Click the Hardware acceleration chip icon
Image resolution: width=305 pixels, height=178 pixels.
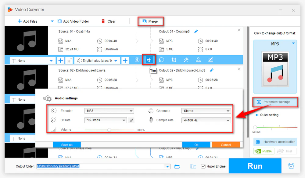pos(258,142)
